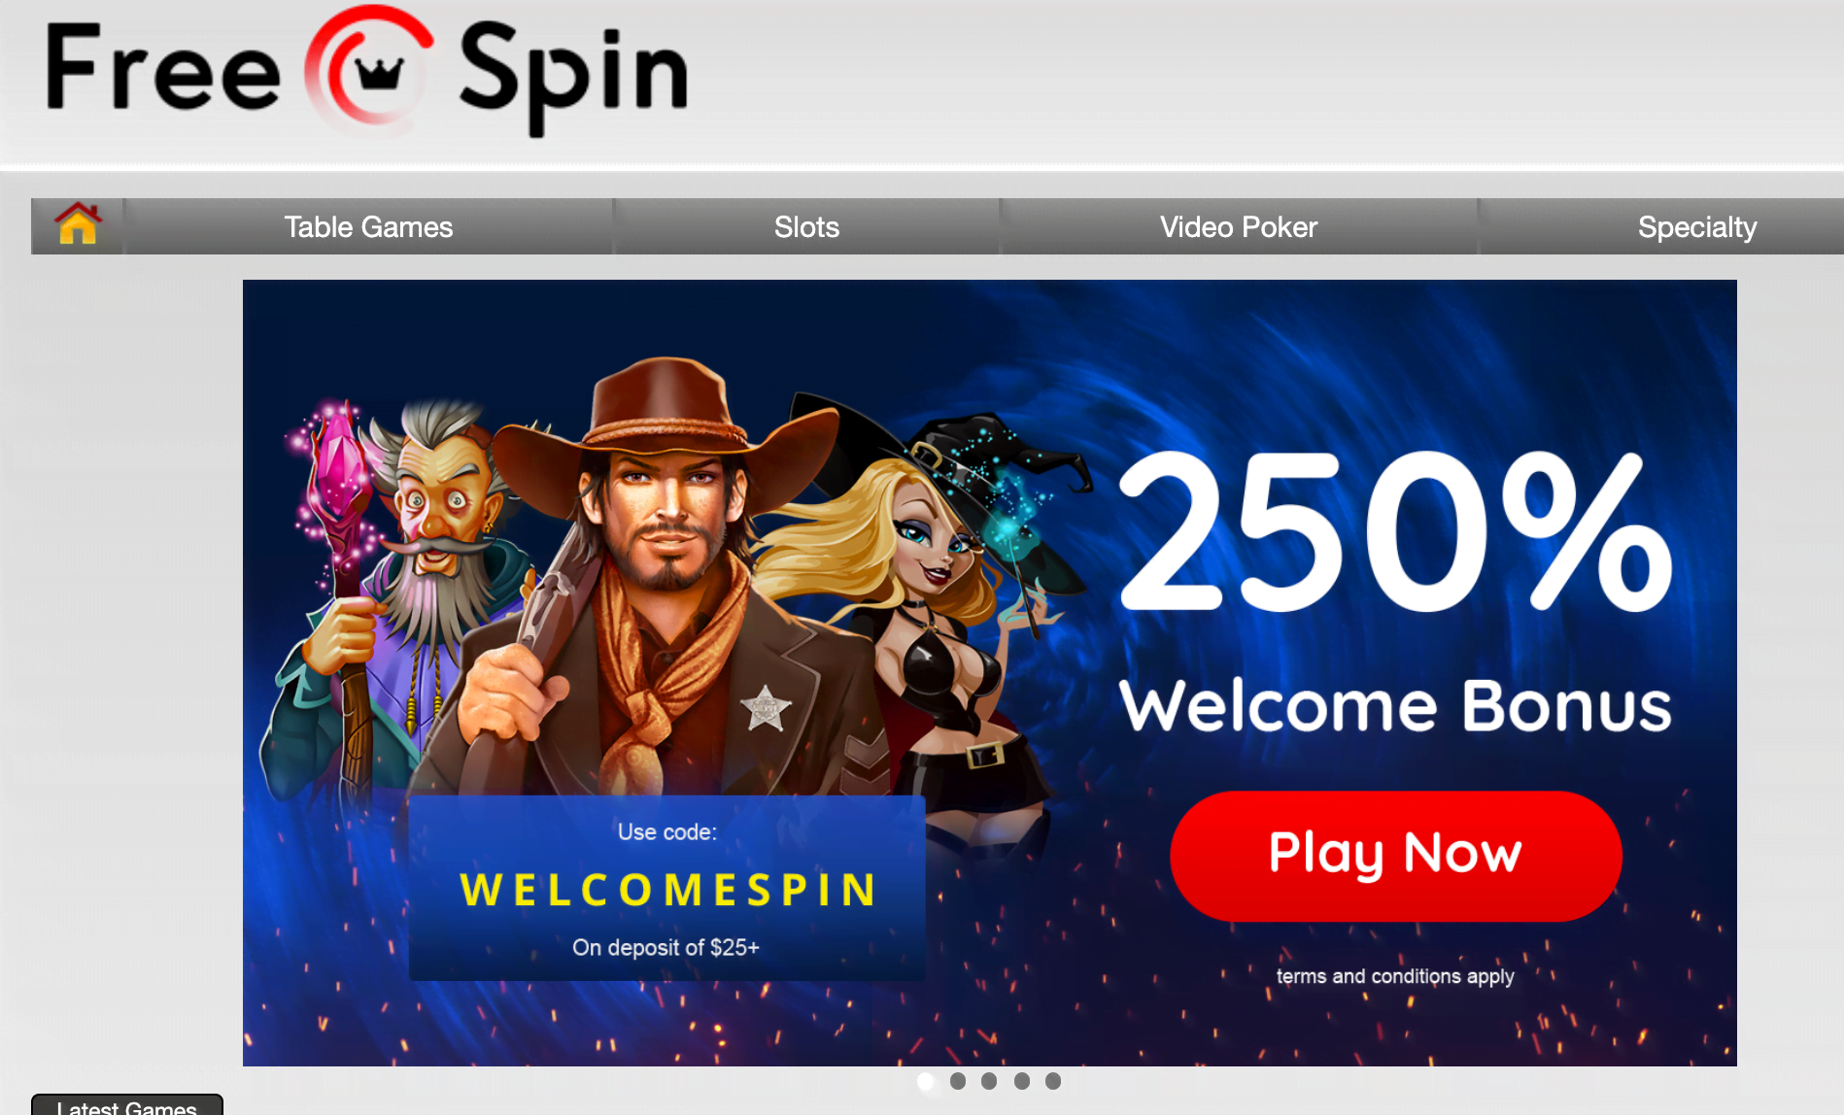Select the Video Poker category
The height and width of the screenshot is (1115, 1844).
click(1239, 227)
